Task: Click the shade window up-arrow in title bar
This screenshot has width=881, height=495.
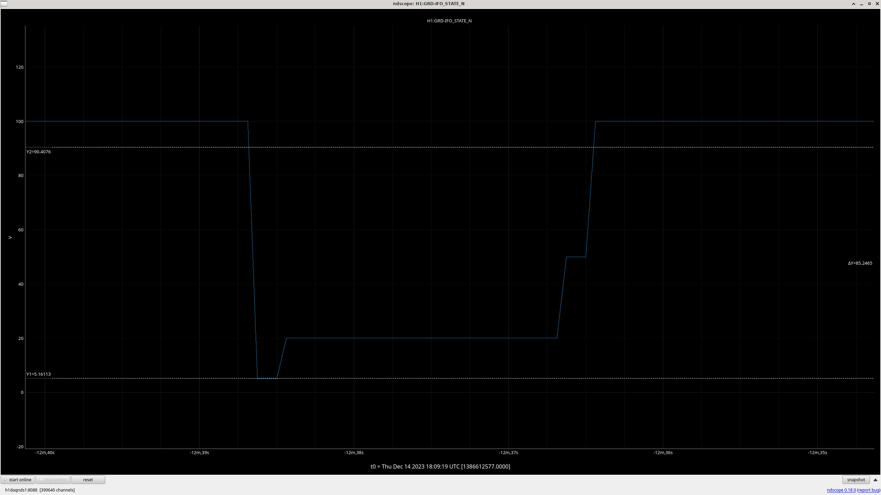Action: point(853,4)
